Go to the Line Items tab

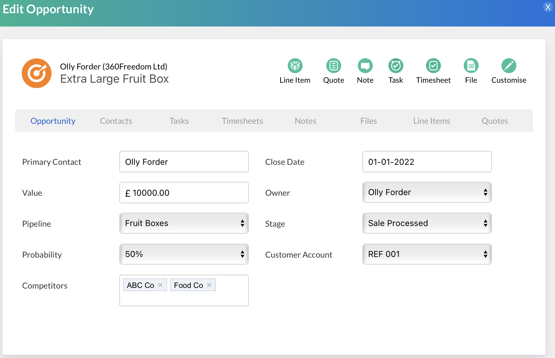point(432,121)
